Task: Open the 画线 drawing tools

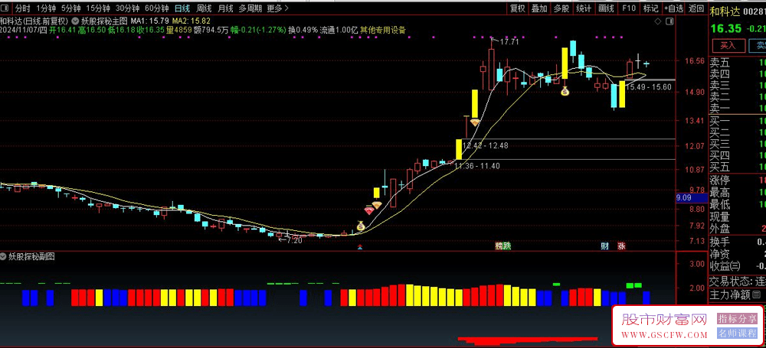Action: point(606,8)
